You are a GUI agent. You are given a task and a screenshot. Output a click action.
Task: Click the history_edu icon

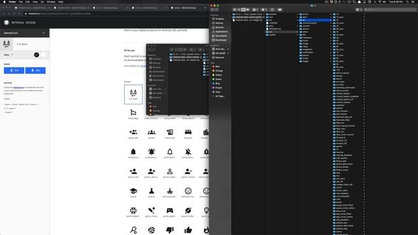click(170, 132)
